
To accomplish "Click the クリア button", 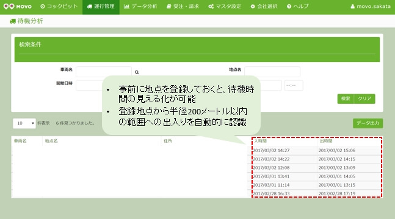I will pyautogui.click(x=364, y=99).
